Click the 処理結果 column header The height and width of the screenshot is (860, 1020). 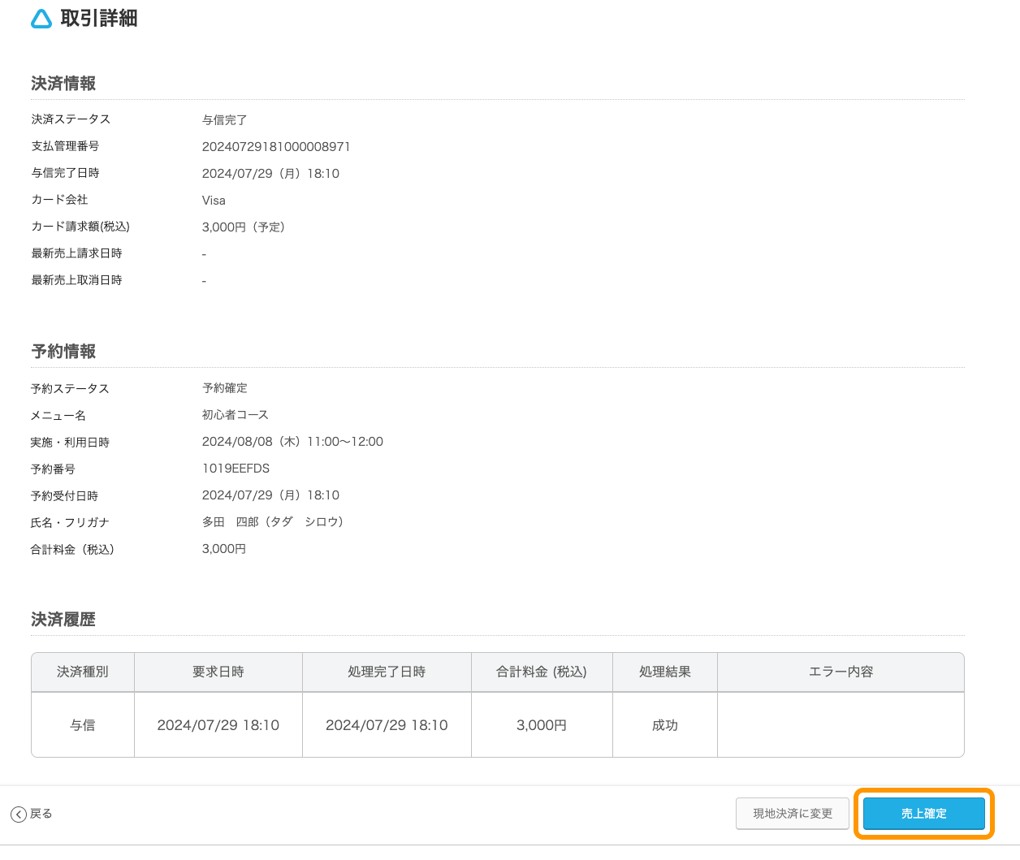665,672
